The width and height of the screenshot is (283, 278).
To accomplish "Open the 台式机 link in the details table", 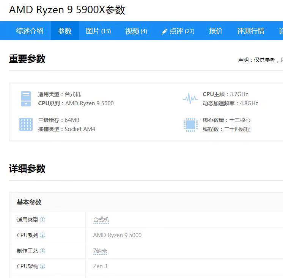I will [x=101, y=220].
